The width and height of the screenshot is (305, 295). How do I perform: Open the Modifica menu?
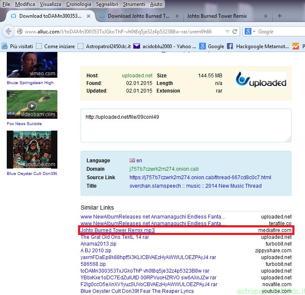(25, 4)
